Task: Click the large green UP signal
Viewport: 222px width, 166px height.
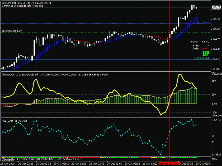Action: click(x=206, y=53)
